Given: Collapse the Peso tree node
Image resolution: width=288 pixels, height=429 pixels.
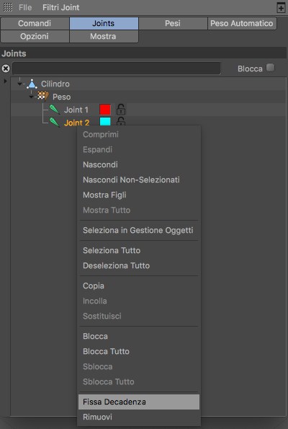Looking at the screenshot, I should tap(31, 97).
